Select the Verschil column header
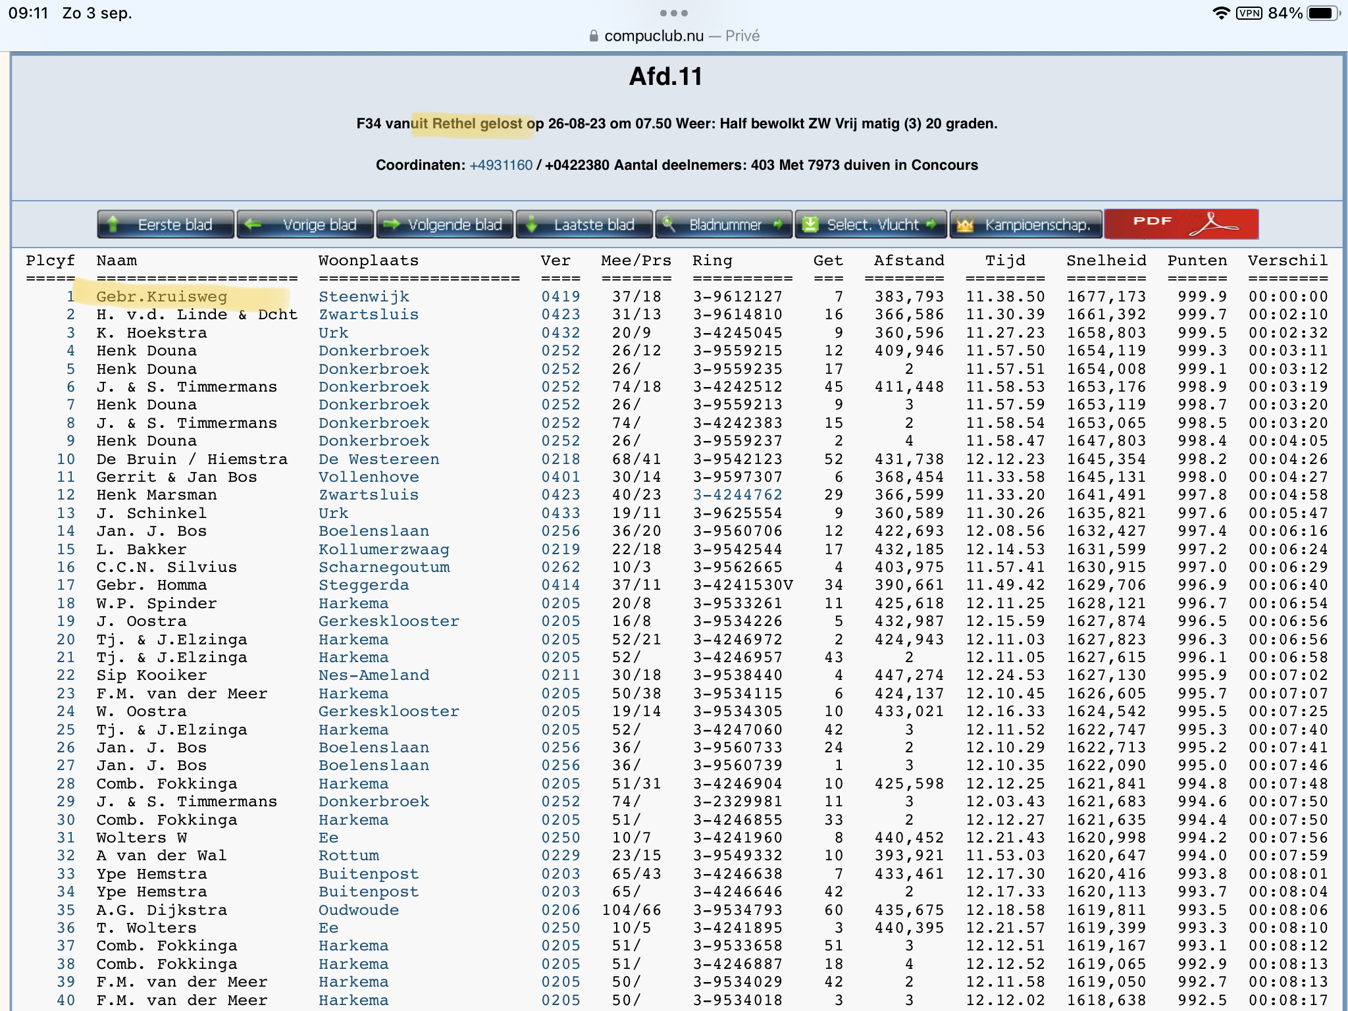The width and height of the screenshot is (1348, 1011). coord(1288,261)
